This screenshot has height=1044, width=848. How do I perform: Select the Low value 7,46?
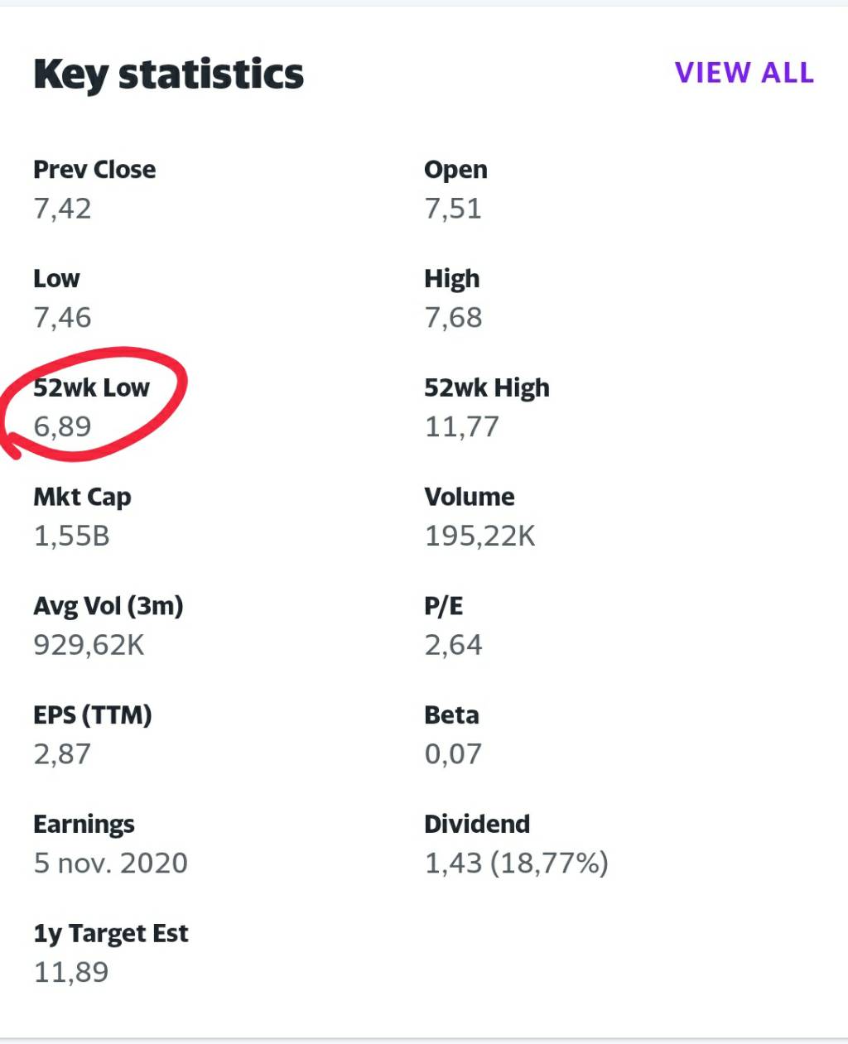tap(62, 318)
